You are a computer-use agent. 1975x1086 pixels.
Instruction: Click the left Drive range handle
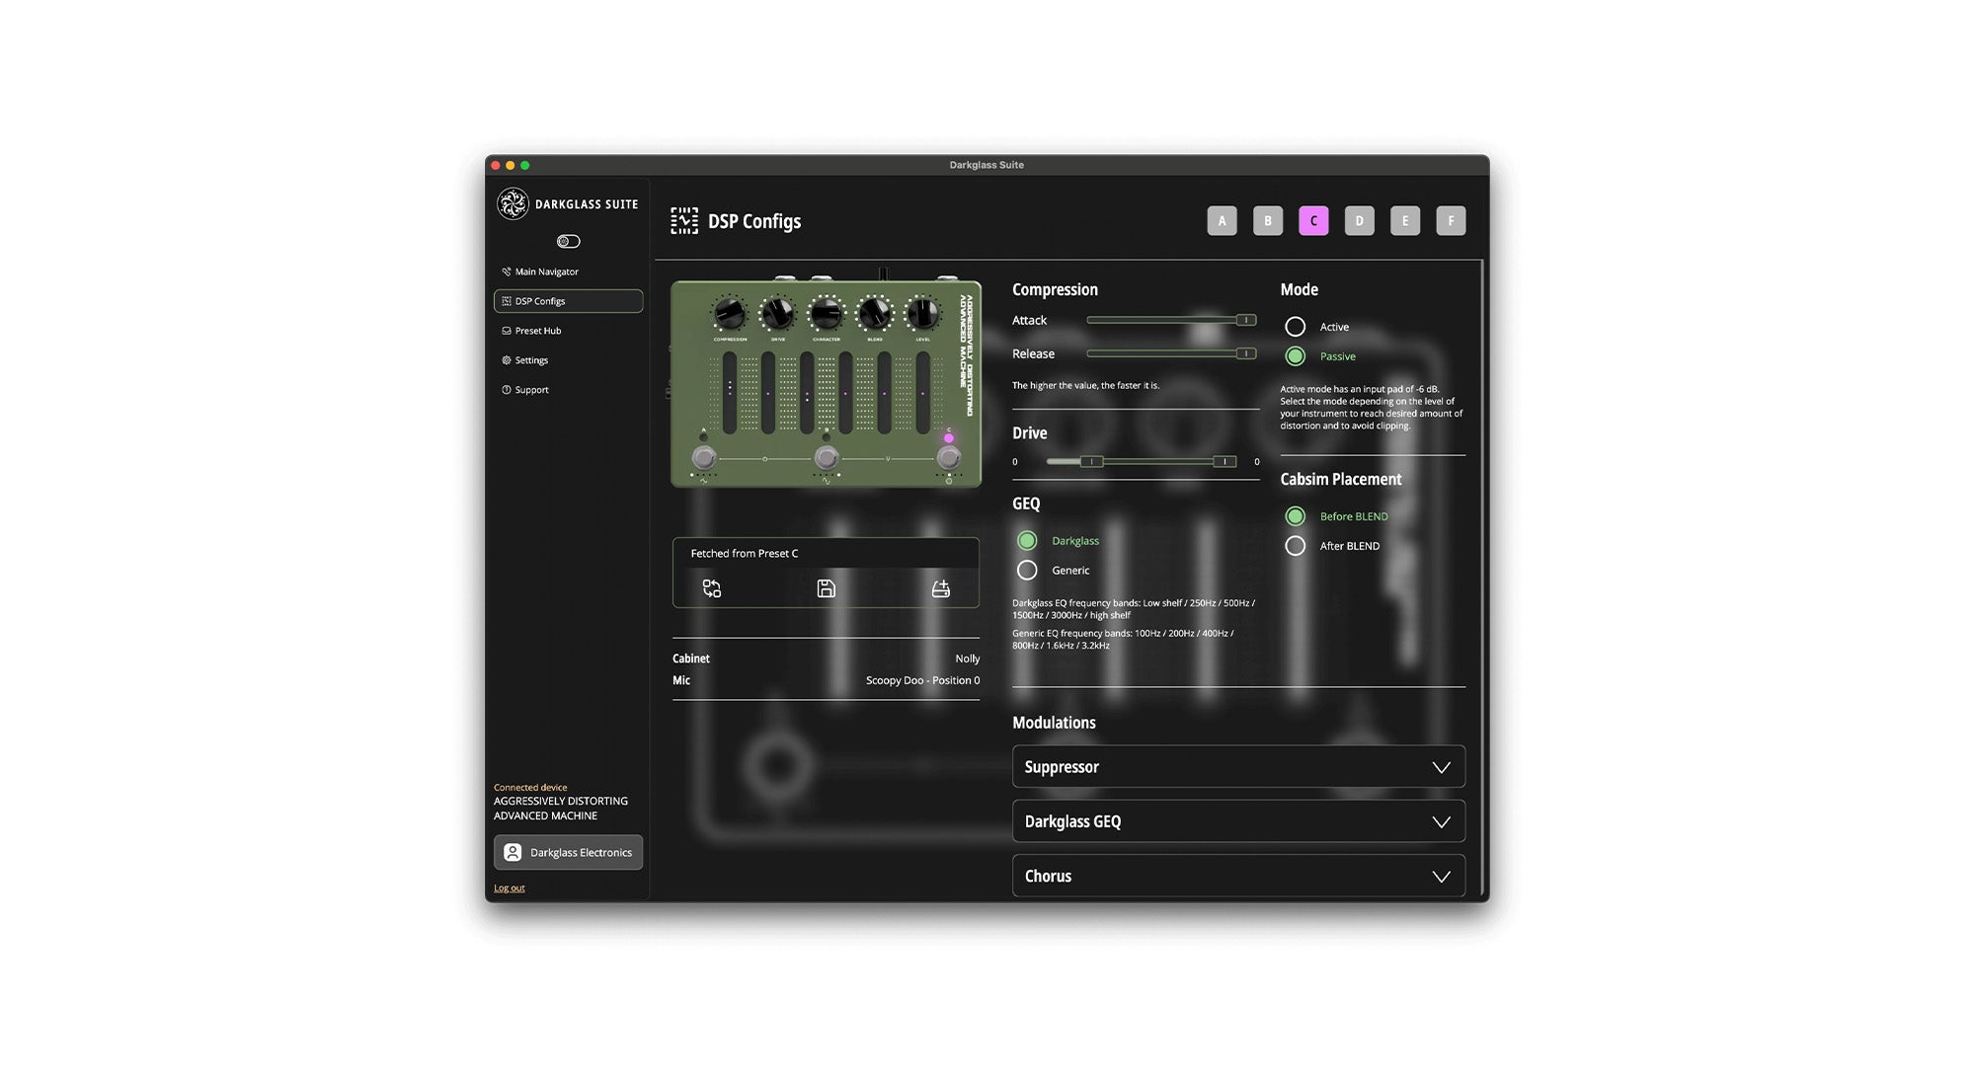click(x=1091, y=461)
